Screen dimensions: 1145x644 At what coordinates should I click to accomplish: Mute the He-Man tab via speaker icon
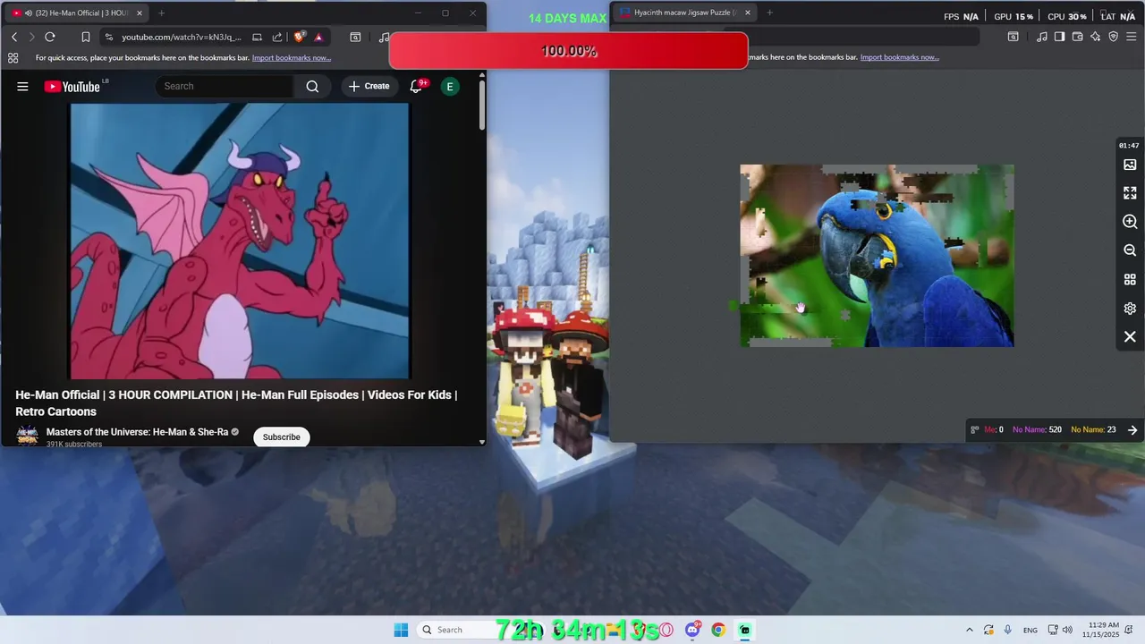tap(29, 13)
